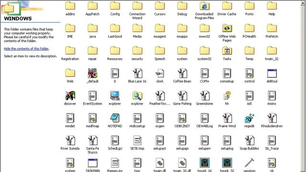Select the TASKMAN application icon
Screen dimensions: 306x172
click(92, 163)
